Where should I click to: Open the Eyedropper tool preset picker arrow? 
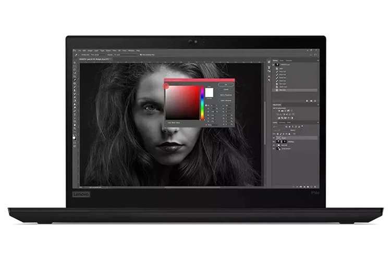pos(79,55)
